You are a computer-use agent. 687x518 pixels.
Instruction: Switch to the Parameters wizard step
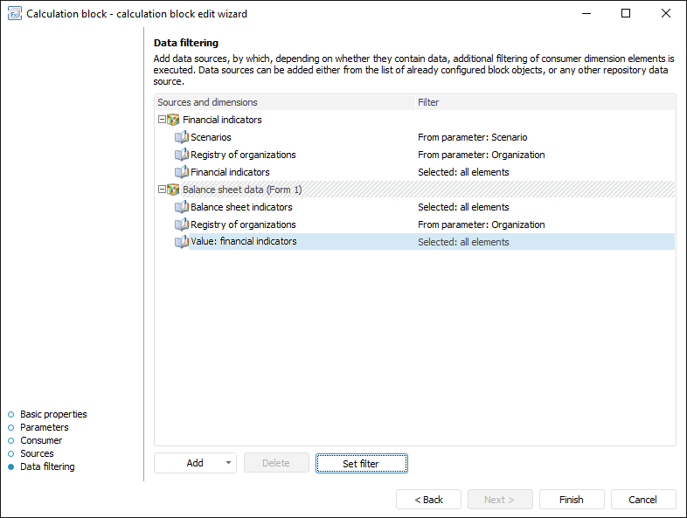click(x=44, y=427)
